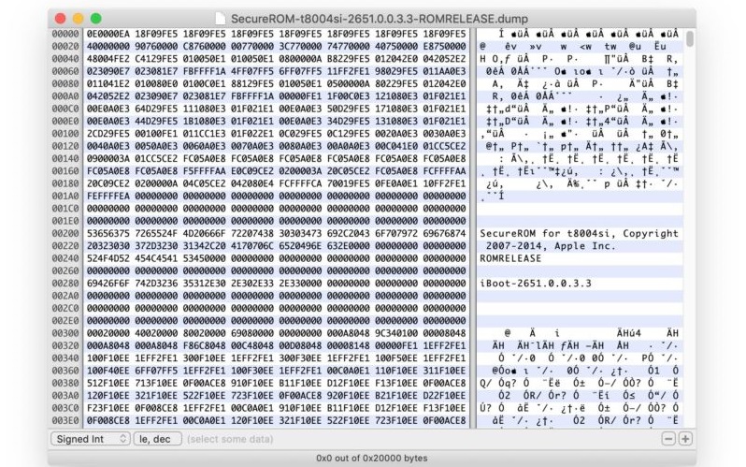The width and height of the screenshot is (746, 467).
Task: Select hex word E8750000 at row 00020
Action: 444,46
